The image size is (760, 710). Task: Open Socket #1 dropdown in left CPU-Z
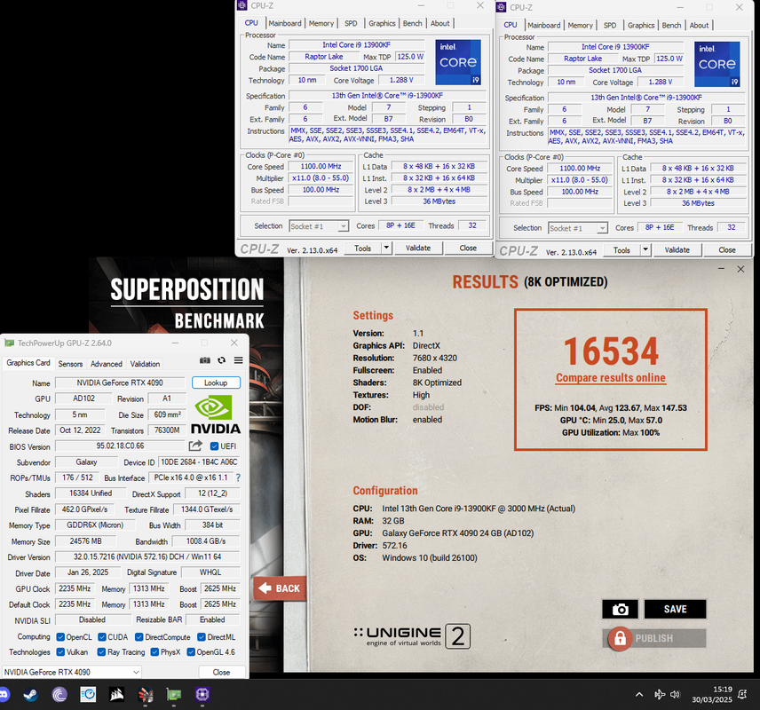pyautogui.click(x=319, y=226)
